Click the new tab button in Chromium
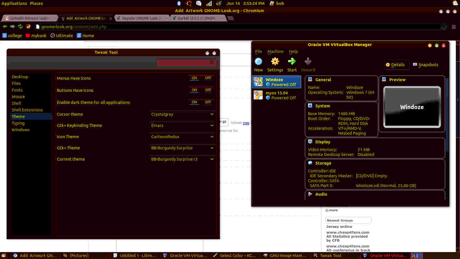Viewport: 460px width, 259px height. (x=231, y=18)
